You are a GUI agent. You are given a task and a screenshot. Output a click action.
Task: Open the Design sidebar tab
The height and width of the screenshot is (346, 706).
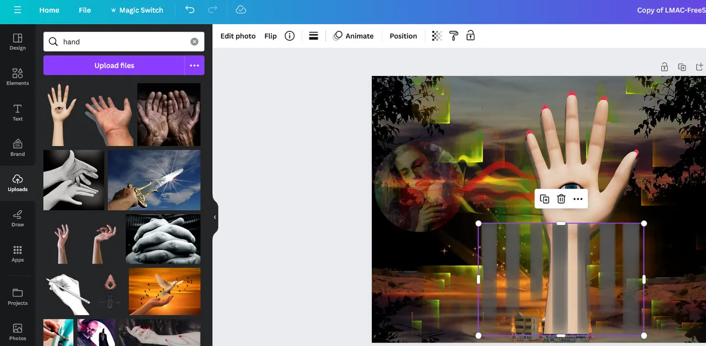click(18, 42)
